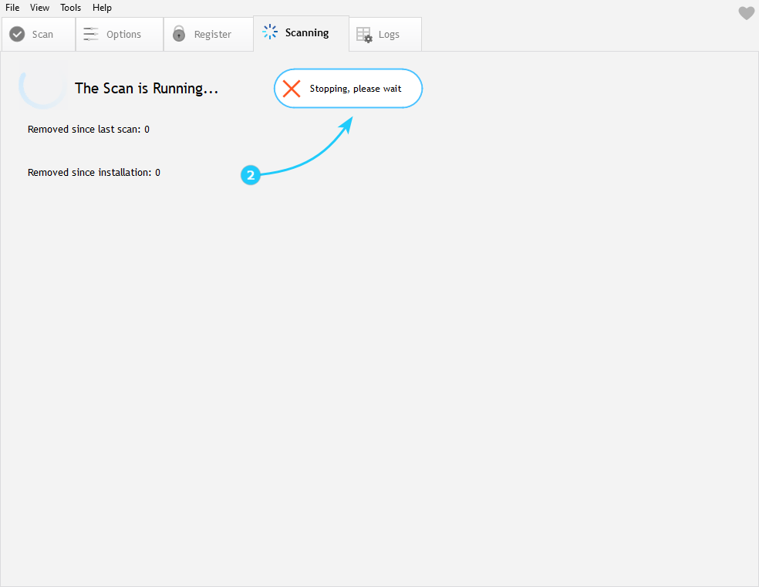Click the blue number 2 badge
759x587 pixels.
(250, 176)
